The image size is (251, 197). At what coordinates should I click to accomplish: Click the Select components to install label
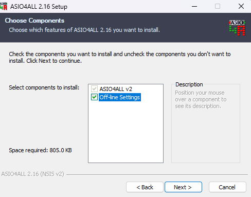tap(44, 87)
